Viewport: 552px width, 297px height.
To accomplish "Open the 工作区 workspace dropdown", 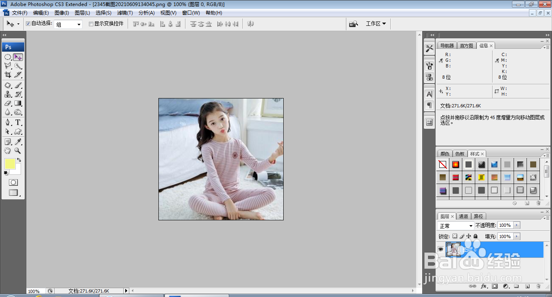I will click(x=376, y=24).
